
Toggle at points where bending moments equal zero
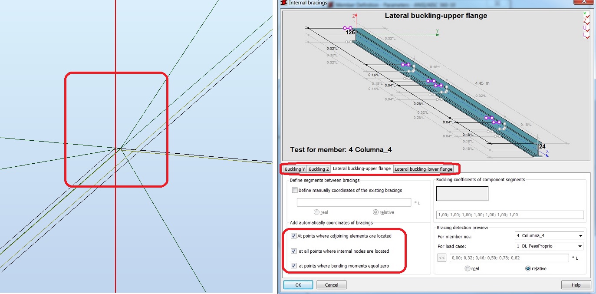pos(293,266)
